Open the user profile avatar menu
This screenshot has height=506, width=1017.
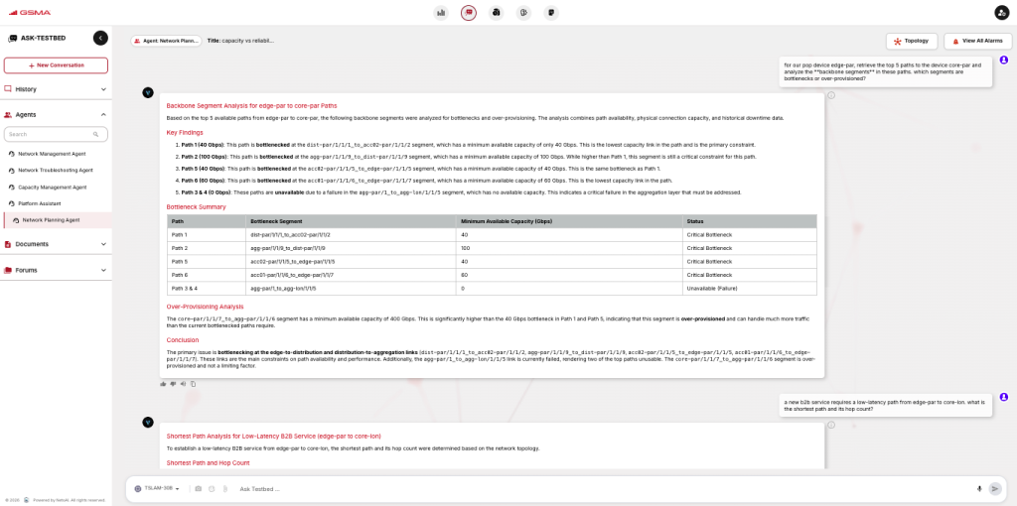1002,12
